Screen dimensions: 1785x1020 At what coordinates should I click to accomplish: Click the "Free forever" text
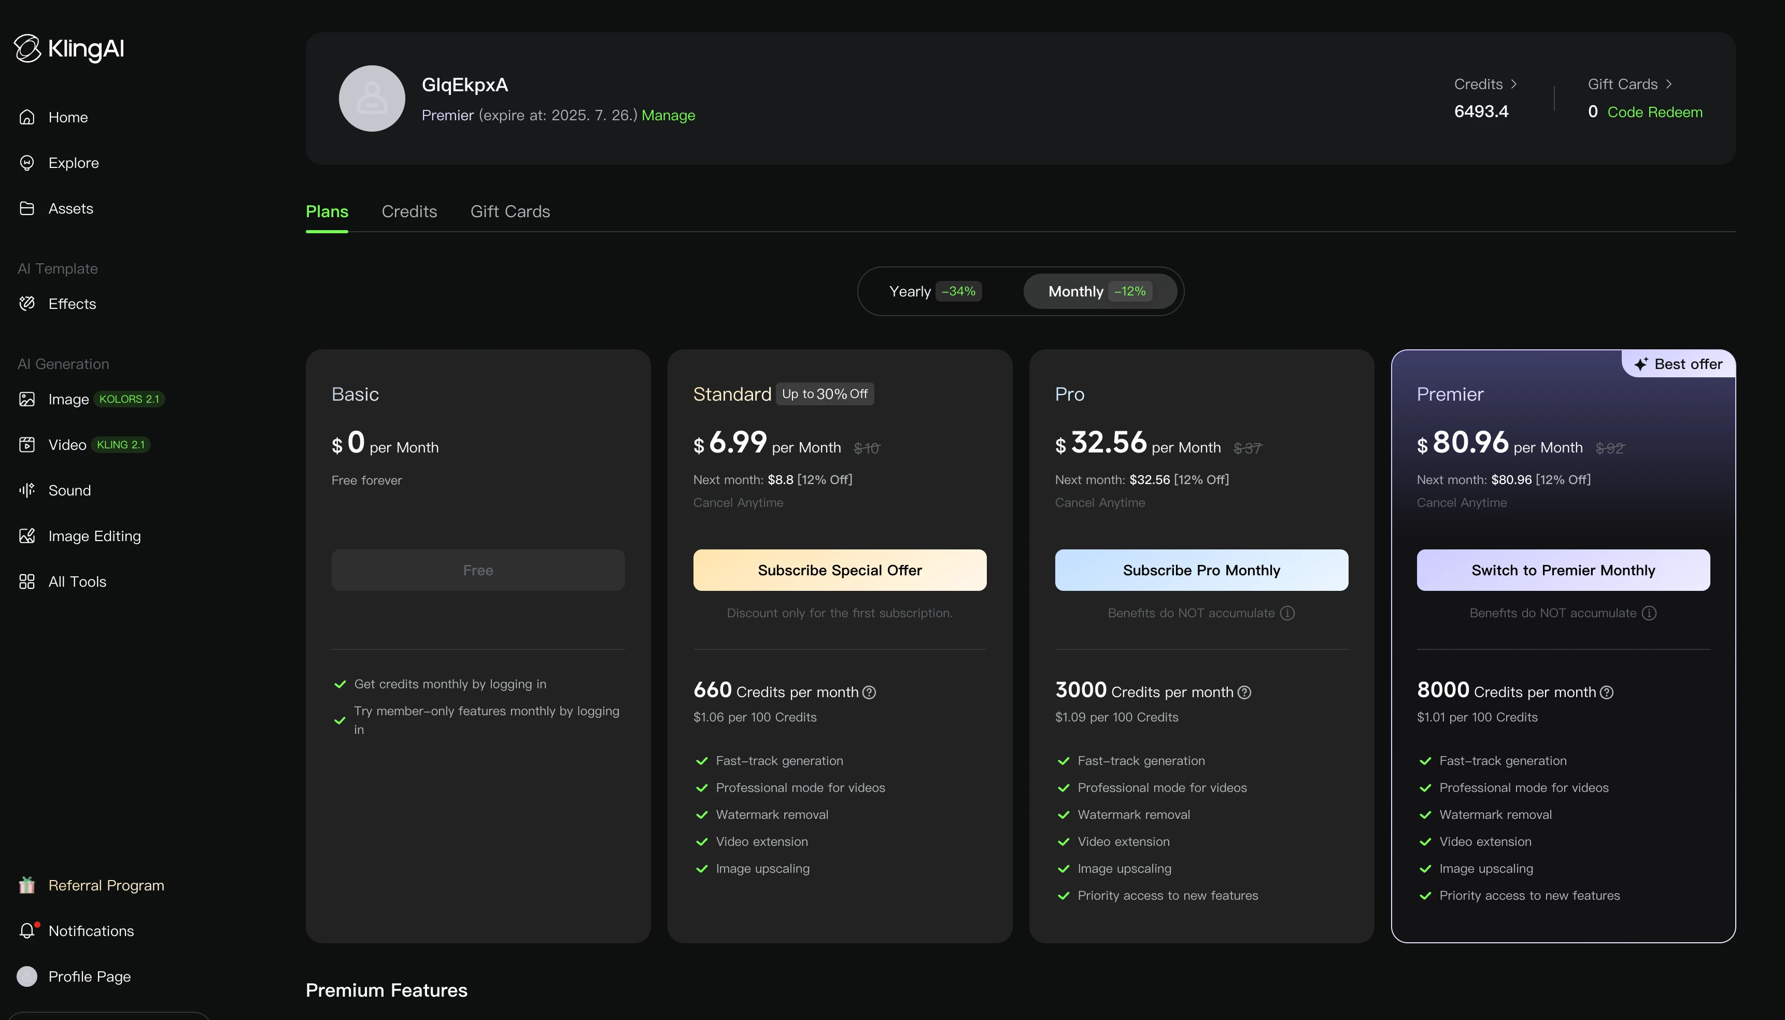tap(366, 480)
